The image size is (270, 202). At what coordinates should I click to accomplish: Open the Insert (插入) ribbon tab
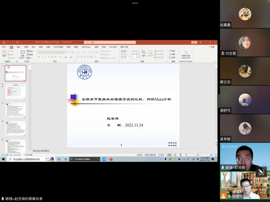19,47
